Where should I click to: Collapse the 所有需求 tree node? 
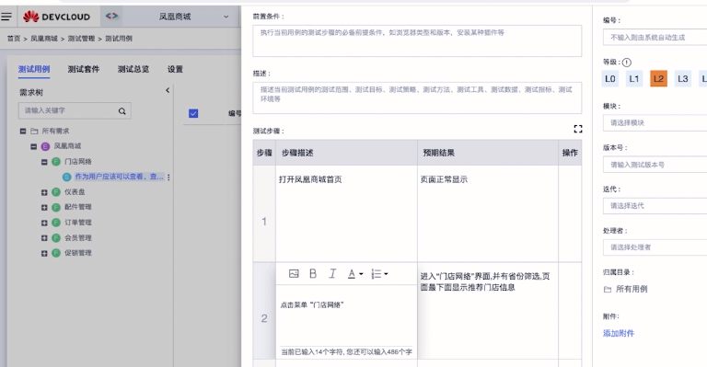click(22, 131)
